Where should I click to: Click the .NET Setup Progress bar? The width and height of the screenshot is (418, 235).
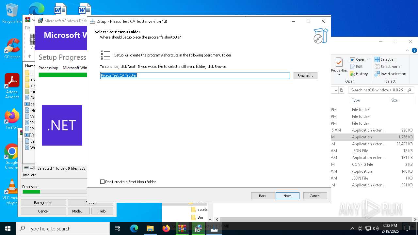[x=63, y=75]
